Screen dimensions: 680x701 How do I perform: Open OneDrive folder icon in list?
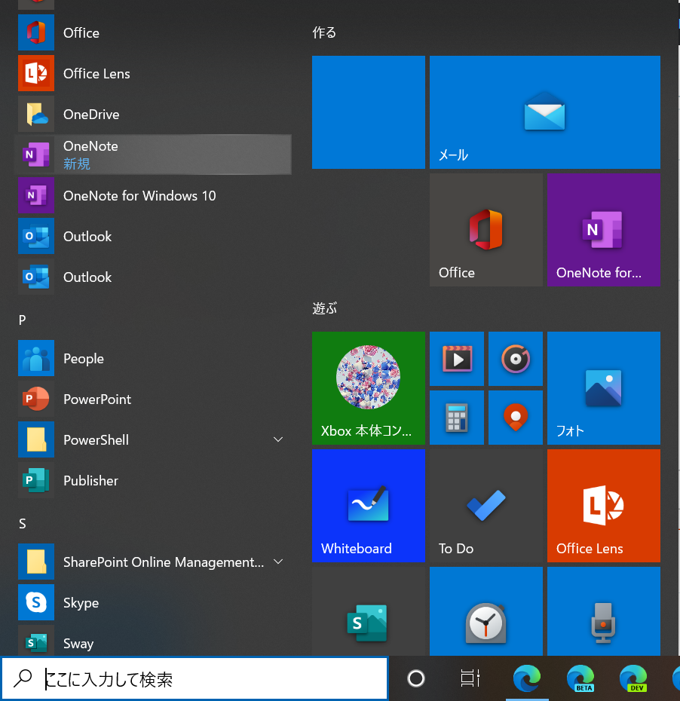36,114
